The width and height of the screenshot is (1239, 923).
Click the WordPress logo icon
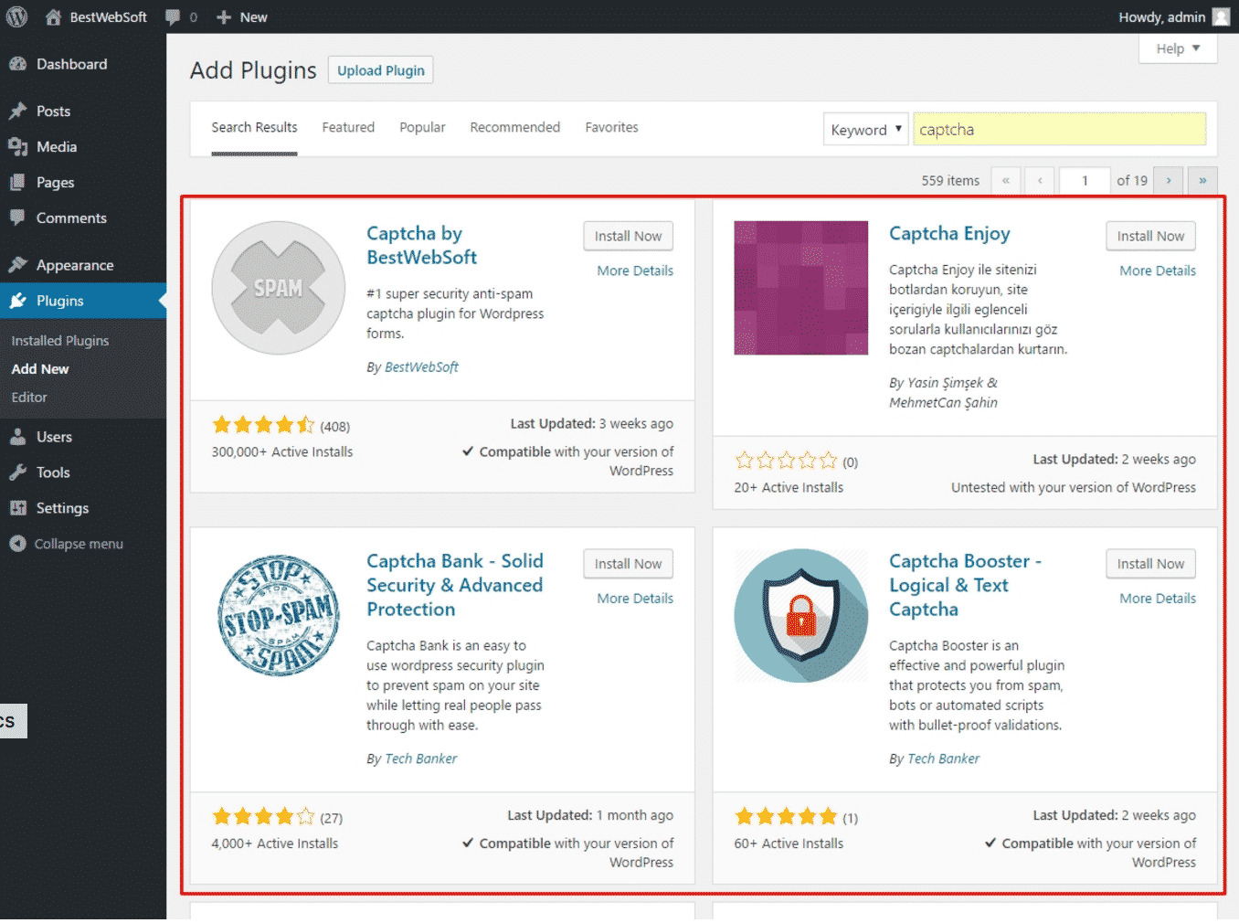[x=16, y=16]
